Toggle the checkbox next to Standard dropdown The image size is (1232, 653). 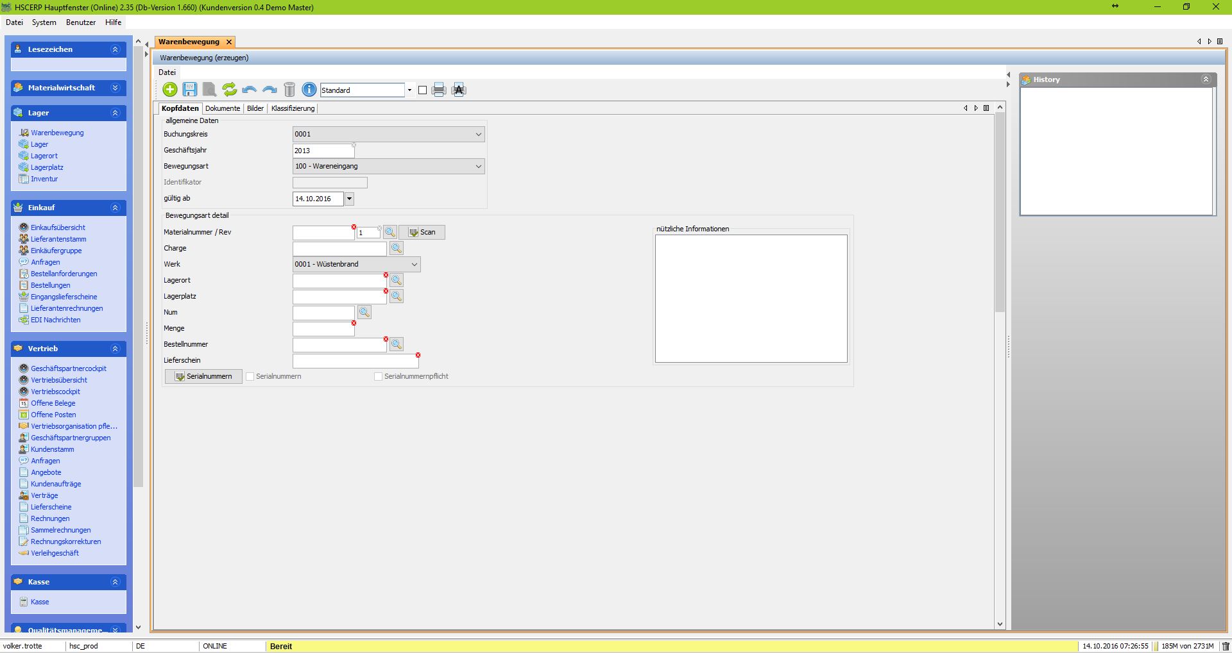click(422, 90)
